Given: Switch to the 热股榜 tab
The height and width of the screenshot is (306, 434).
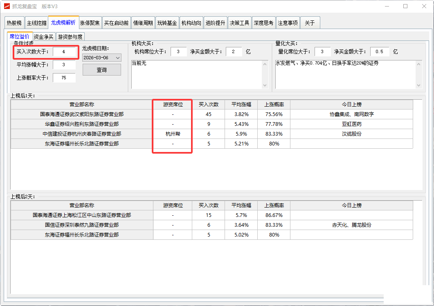Looking at the screenshot, I should [x=14, y=23].
